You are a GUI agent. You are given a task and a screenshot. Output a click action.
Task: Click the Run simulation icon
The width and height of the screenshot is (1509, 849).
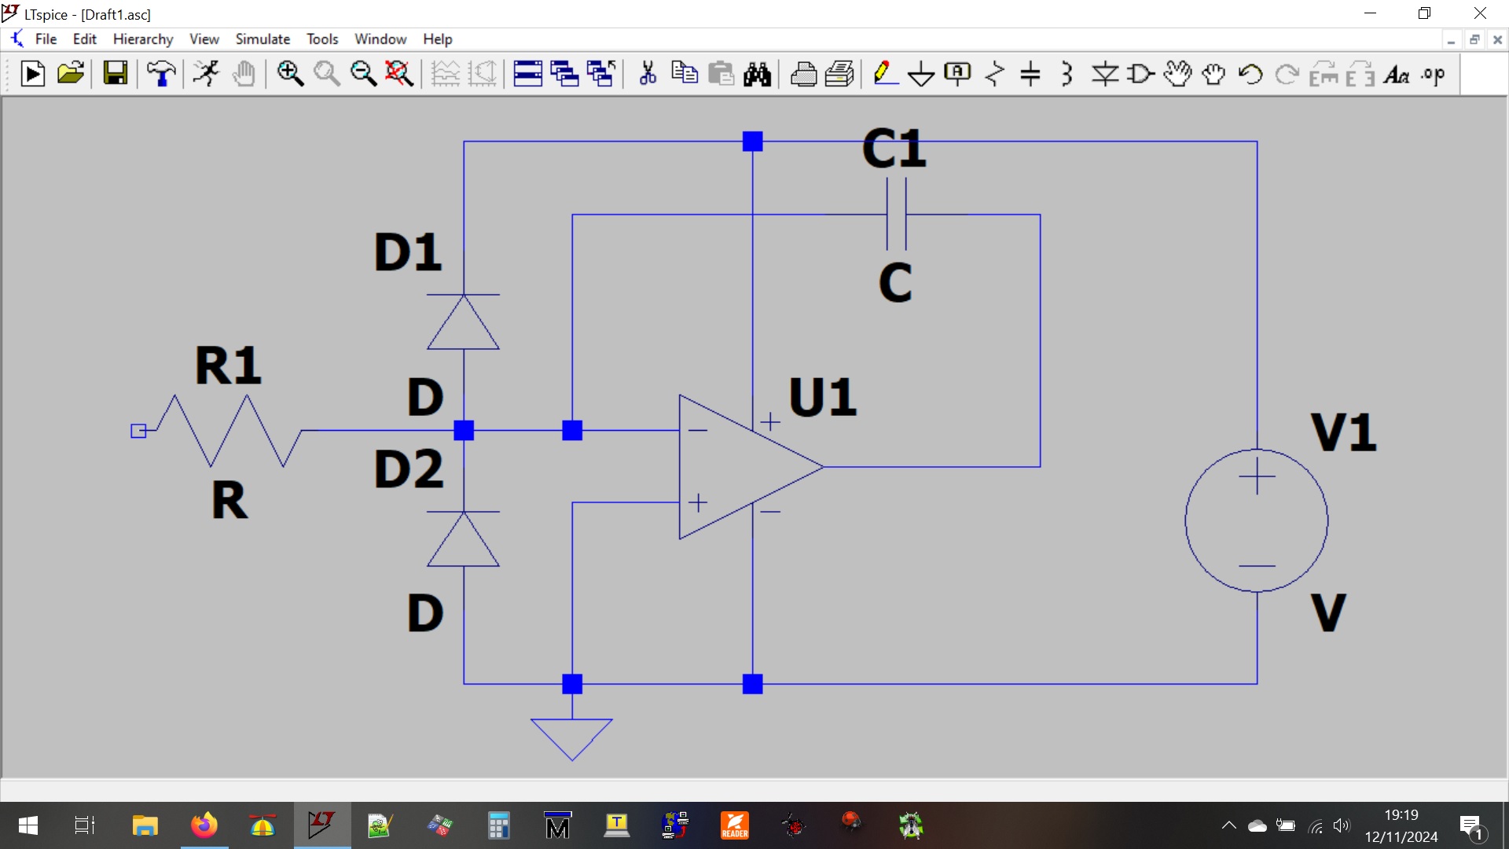207,74
